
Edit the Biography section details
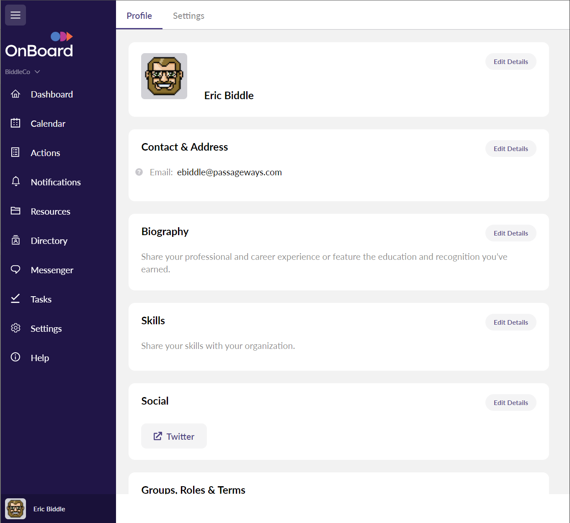(511, 233)
